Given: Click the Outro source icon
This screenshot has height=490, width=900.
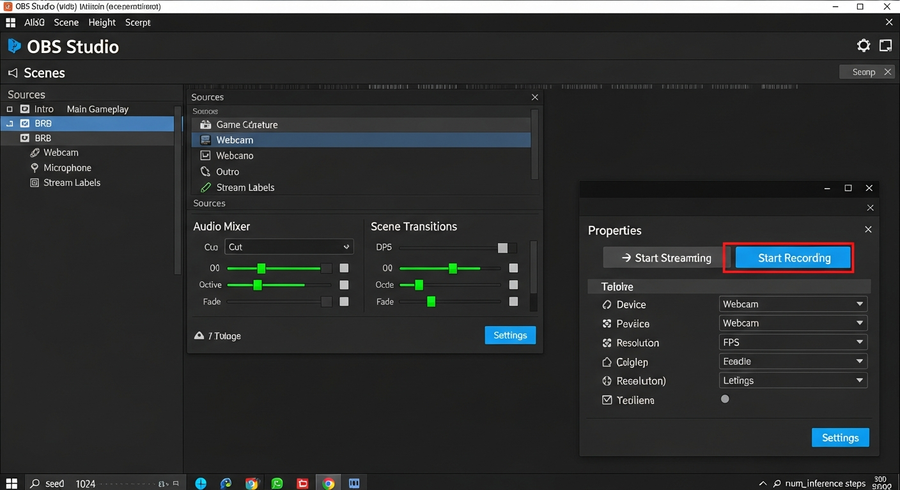Looking at the screenshot, I should [x=206, y=171].
